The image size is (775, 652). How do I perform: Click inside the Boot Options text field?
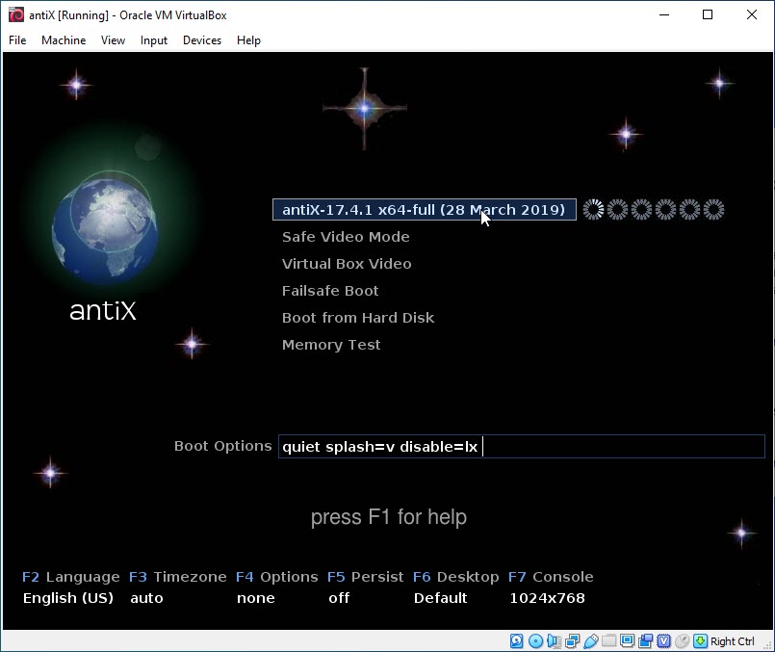[522, 446]
